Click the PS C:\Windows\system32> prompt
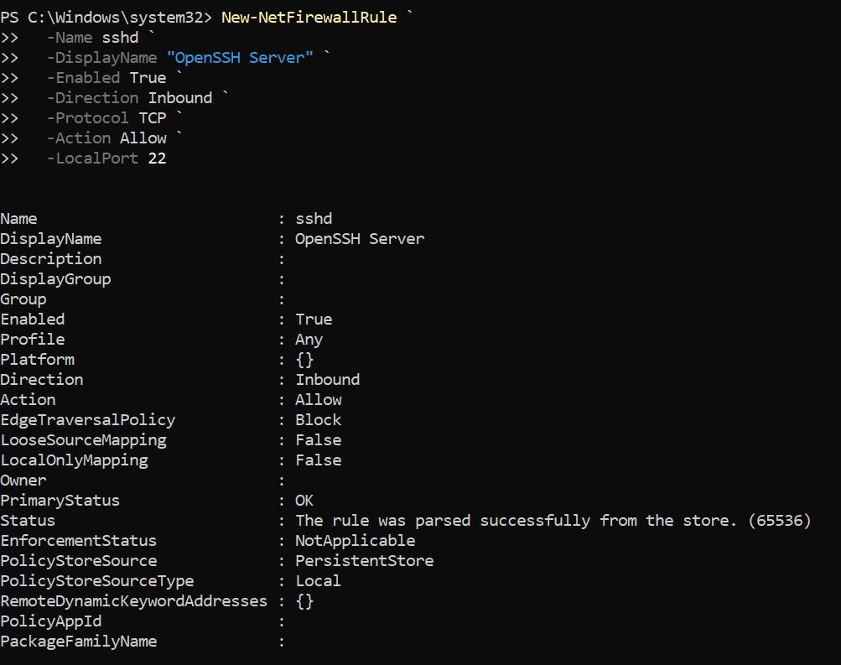 106,17
